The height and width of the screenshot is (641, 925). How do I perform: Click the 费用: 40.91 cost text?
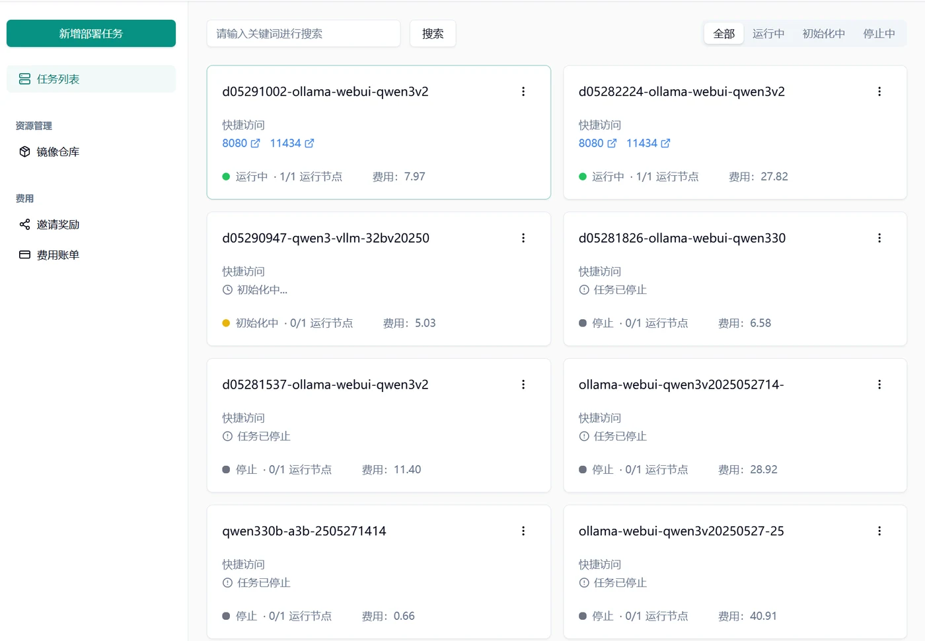[x=747, y=617]
